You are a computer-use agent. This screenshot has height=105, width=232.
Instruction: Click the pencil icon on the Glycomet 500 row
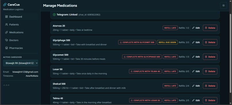(x=193, y=57)
